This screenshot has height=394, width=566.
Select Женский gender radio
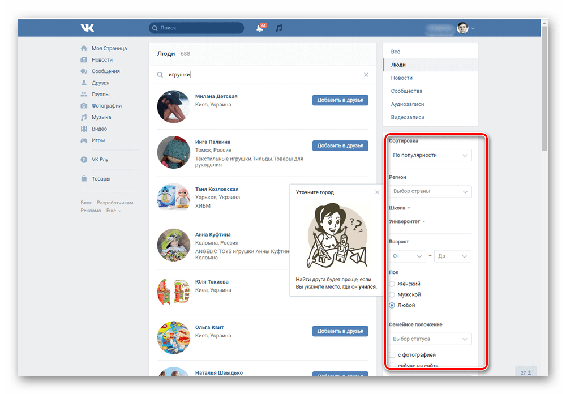392,284
